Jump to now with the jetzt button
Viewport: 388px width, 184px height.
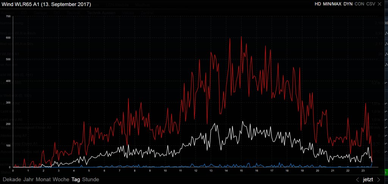368,179
